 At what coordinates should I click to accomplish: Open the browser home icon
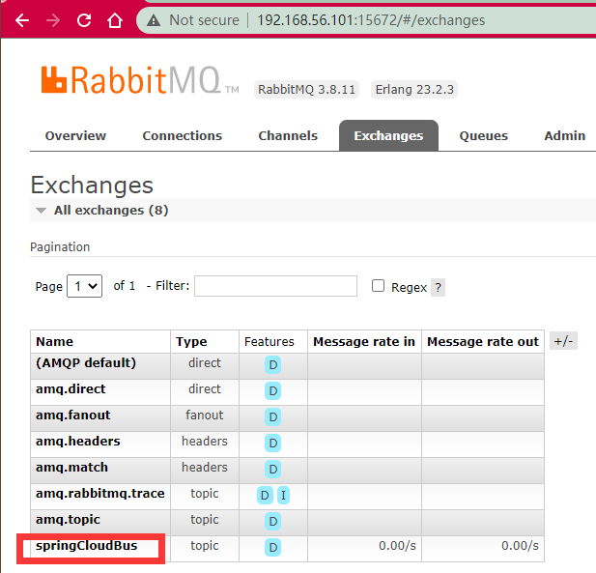115,20
